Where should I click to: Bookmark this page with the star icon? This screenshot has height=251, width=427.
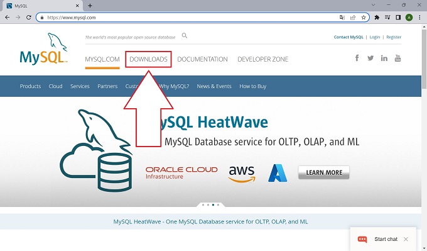[x=364, y=18]
